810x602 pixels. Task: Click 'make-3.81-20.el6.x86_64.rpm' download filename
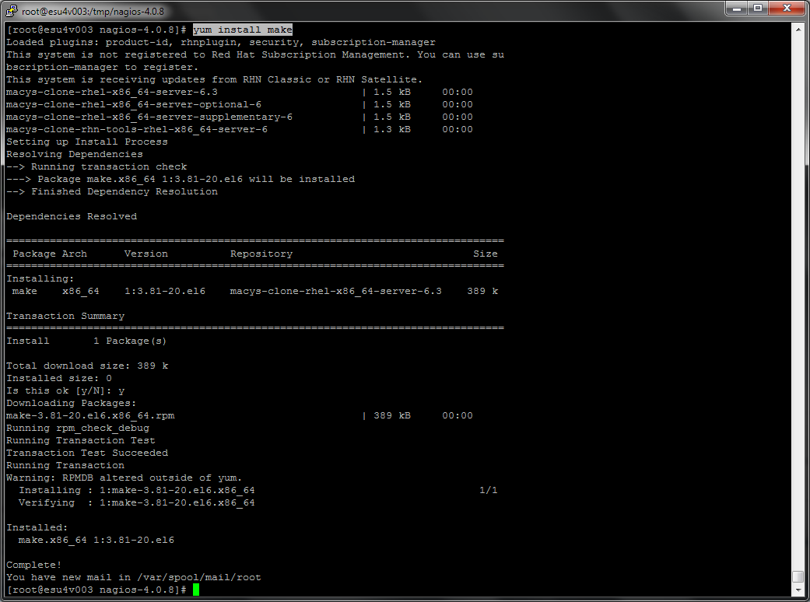pos(90,415)
